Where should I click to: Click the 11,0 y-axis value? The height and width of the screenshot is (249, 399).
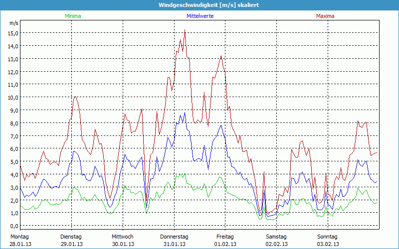(13, 85)
